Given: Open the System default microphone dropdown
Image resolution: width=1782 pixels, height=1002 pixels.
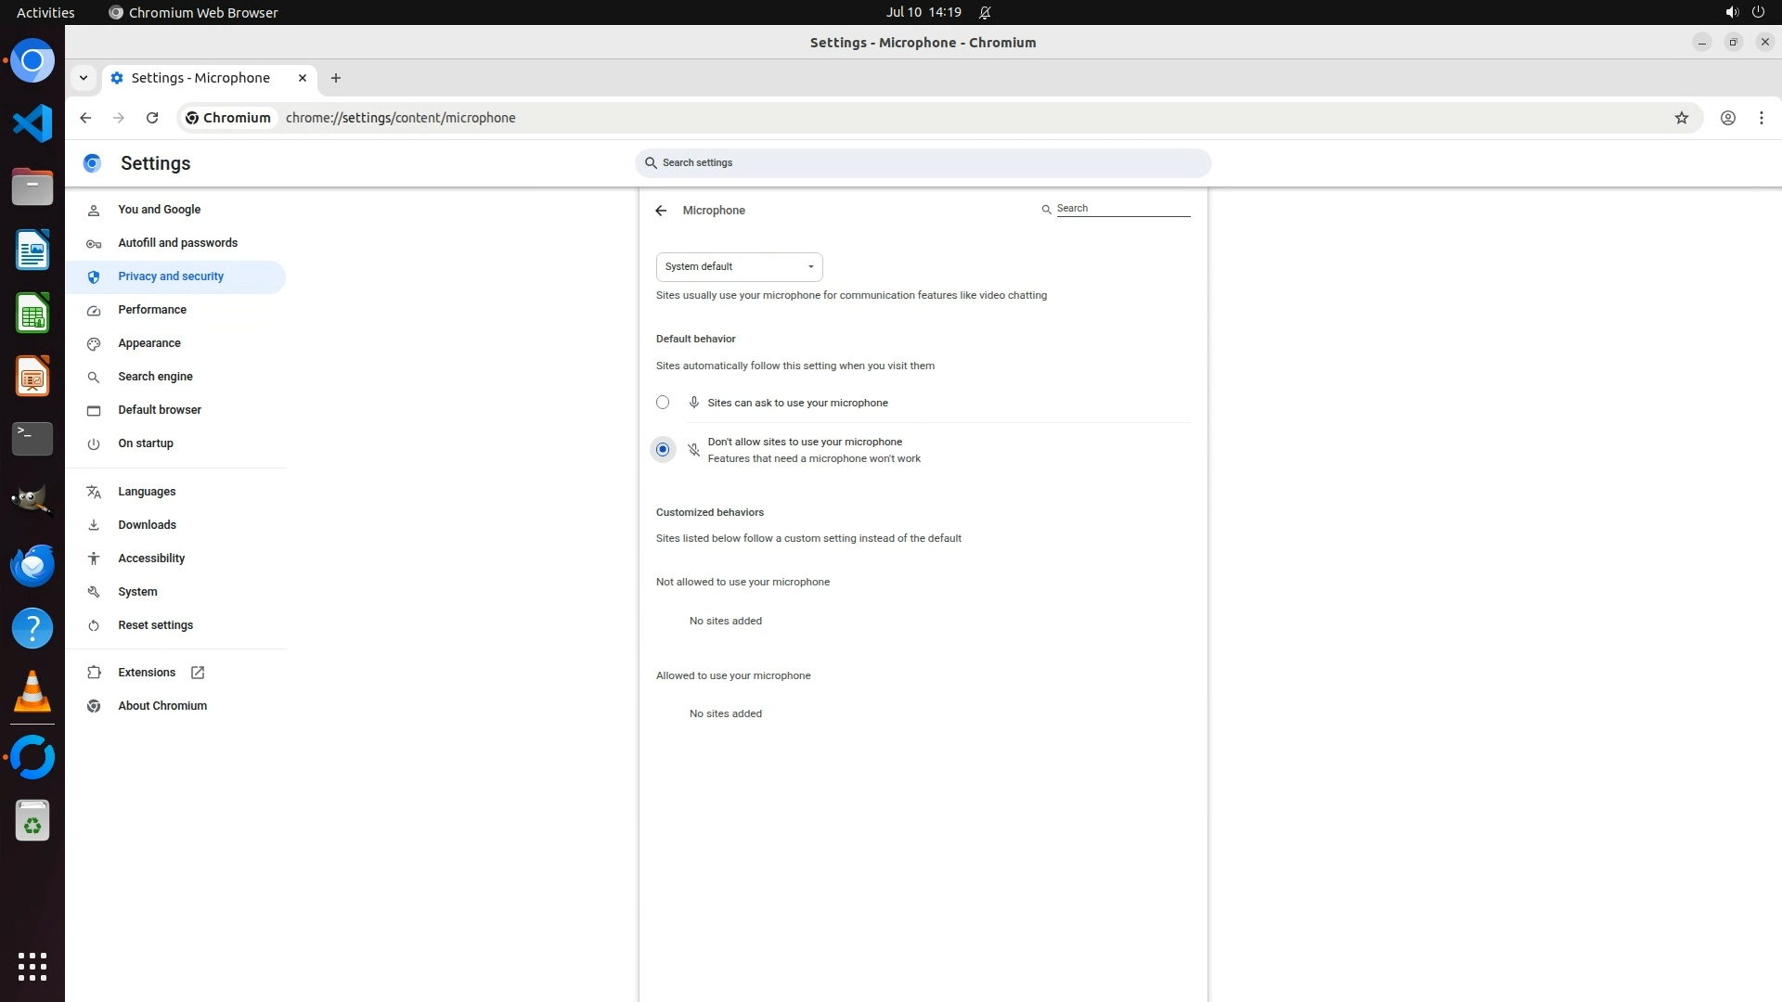Looking at the screenshot, I should point(739,267).
